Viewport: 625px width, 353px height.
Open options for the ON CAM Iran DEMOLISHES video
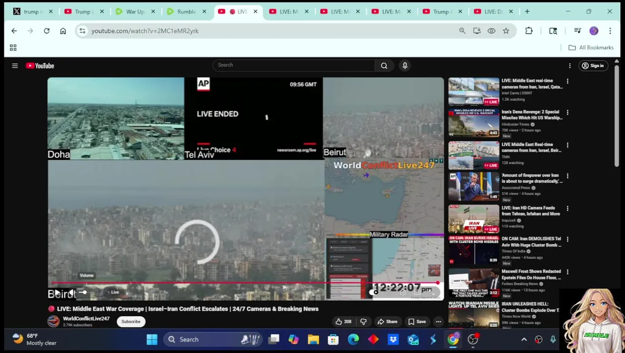568,240
